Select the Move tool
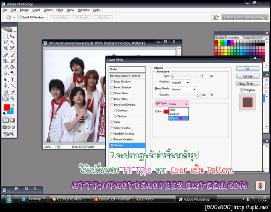Image resolution: width=271 pixels, height=212 pixels. [12, 37]
